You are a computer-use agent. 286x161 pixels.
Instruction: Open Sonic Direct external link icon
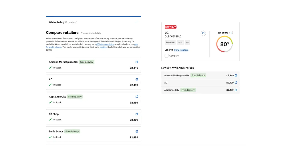click(137, 131)
